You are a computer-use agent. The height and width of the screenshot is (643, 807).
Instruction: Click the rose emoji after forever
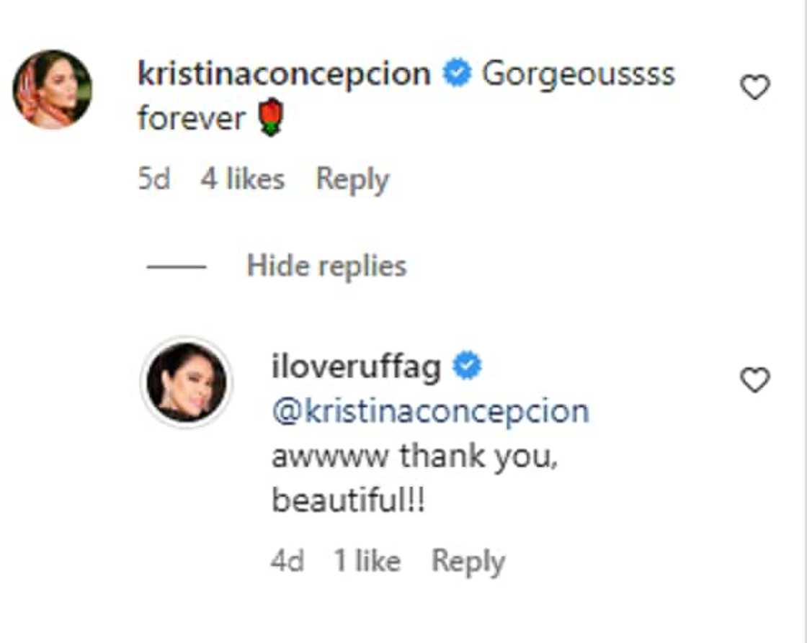pyautogui.click(x=271, y=120)
